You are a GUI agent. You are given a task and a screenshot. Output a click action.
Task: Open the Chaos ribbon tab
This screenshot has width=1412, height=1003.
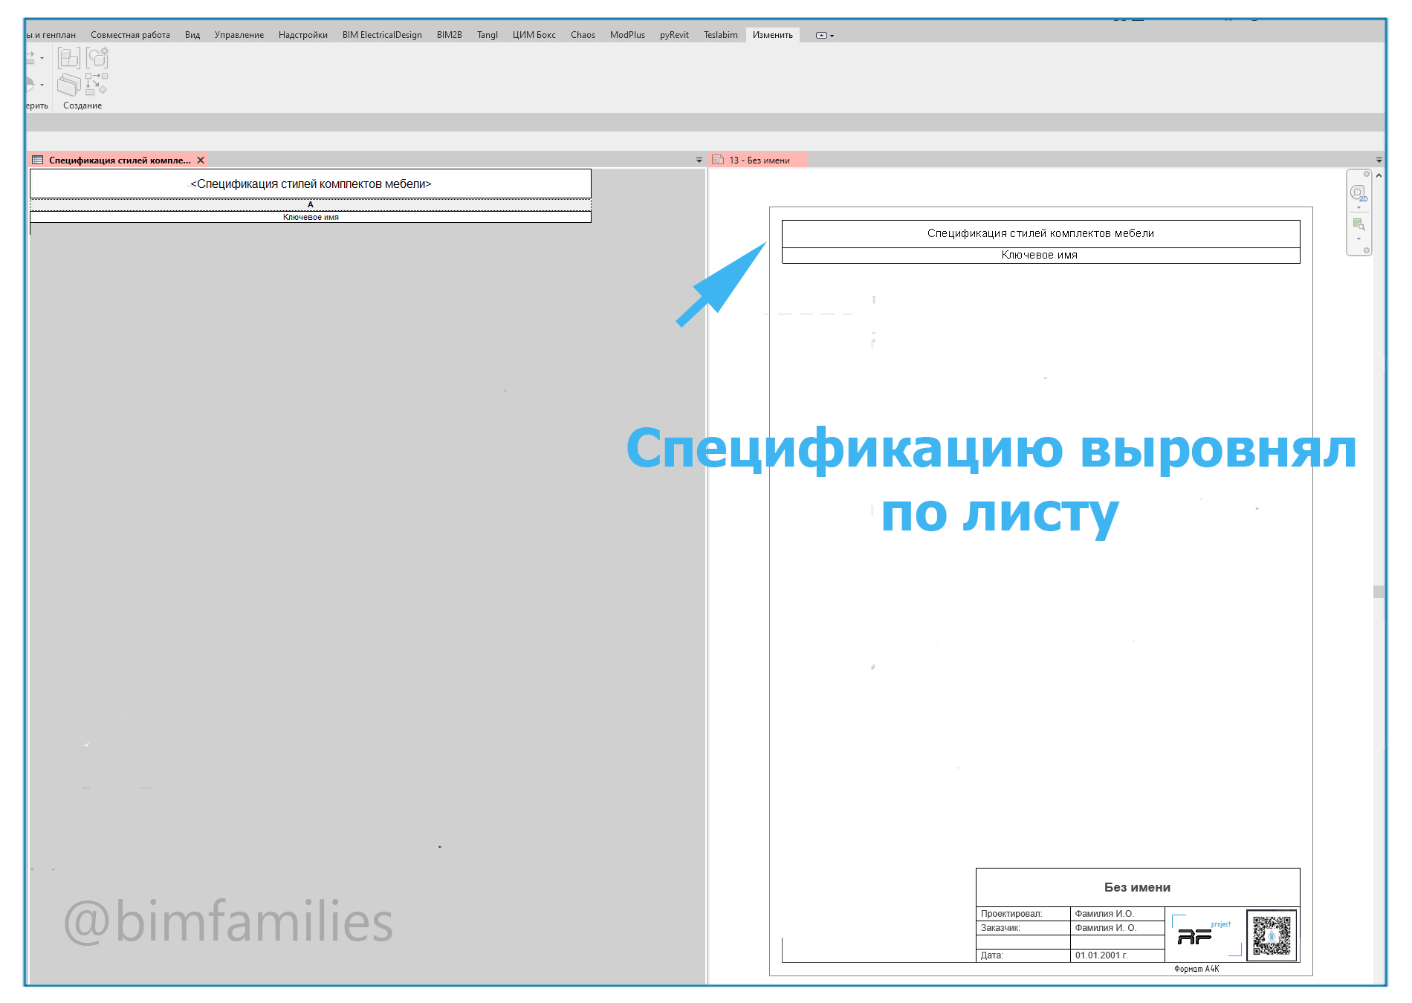(x=583, y=35)
